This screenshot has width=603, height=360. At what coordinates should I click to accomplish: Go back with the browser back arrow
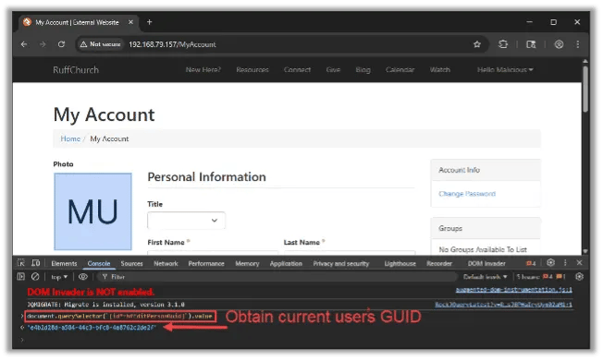coord(24,44)
